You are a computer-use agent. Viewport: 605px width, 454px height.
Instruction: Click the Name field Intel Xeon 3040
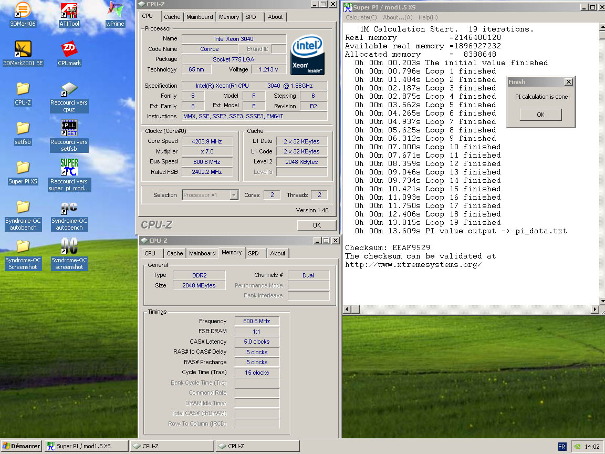coord(234,38)
